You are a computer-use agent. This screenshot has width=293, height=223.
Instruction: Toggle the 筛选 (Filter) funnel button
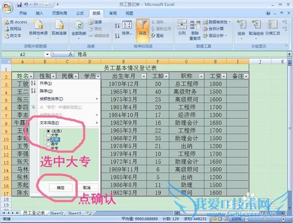142,30
